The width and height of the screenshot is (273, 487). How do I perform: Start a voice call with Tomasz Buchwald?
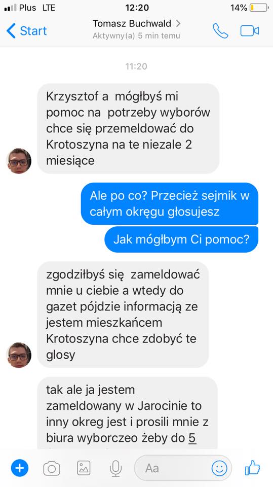pos(220,31)
